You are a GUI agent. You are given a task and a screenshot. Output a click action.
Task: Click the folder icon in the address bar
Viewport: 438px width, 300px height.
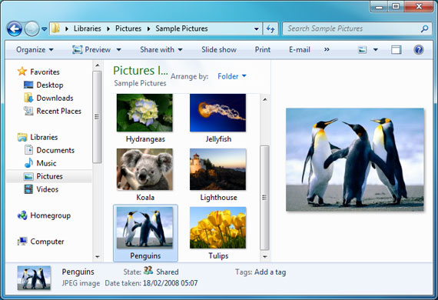point(55,28)
